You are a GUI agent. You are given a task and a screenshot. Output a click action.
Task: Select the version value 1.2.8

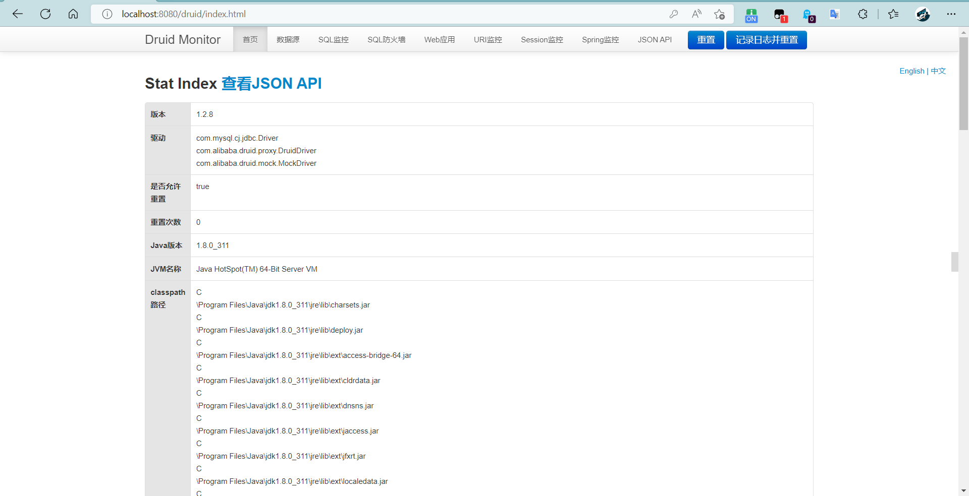(x=204, y=114)
